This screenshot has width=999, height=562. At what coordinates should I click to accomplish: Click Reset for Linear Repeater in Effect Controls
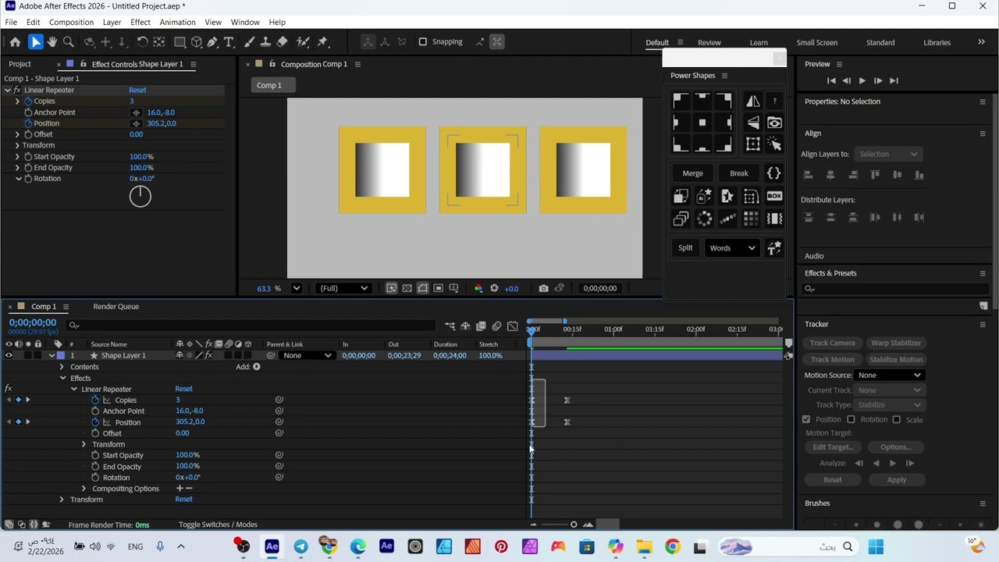point(137,91)
